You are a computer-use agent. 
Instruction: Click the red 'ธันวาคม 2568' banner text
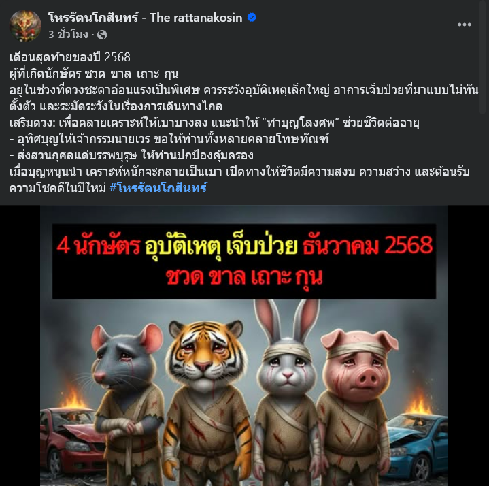[x=368, y=245]
